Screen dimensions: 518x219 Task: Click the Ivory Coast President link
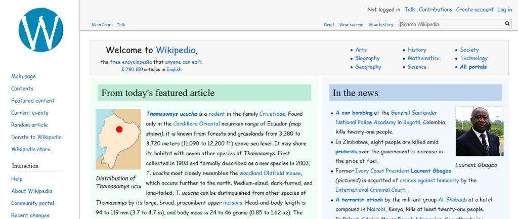(x=382, y=171)
